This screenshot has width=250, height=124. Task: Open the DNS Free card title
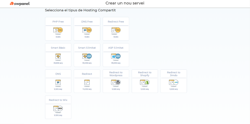pos(87,22)
